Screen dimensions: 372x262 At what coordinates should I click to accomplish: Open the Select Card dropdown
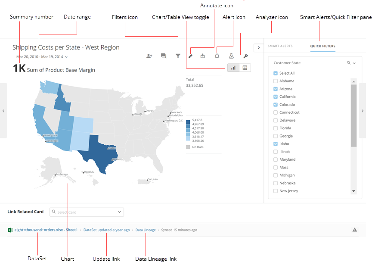pos(86,212)
